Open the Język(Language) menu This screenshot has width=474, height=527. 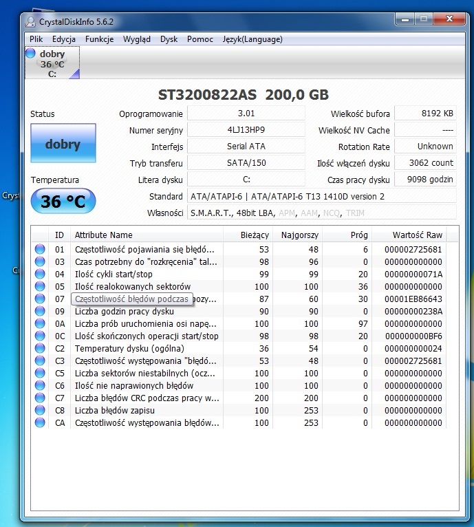(x=252, y=39)
